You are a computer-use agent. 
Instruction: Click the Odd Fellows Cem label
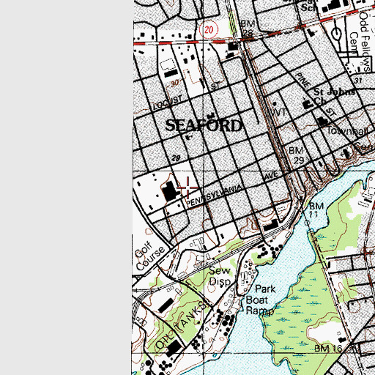point(360,42)
